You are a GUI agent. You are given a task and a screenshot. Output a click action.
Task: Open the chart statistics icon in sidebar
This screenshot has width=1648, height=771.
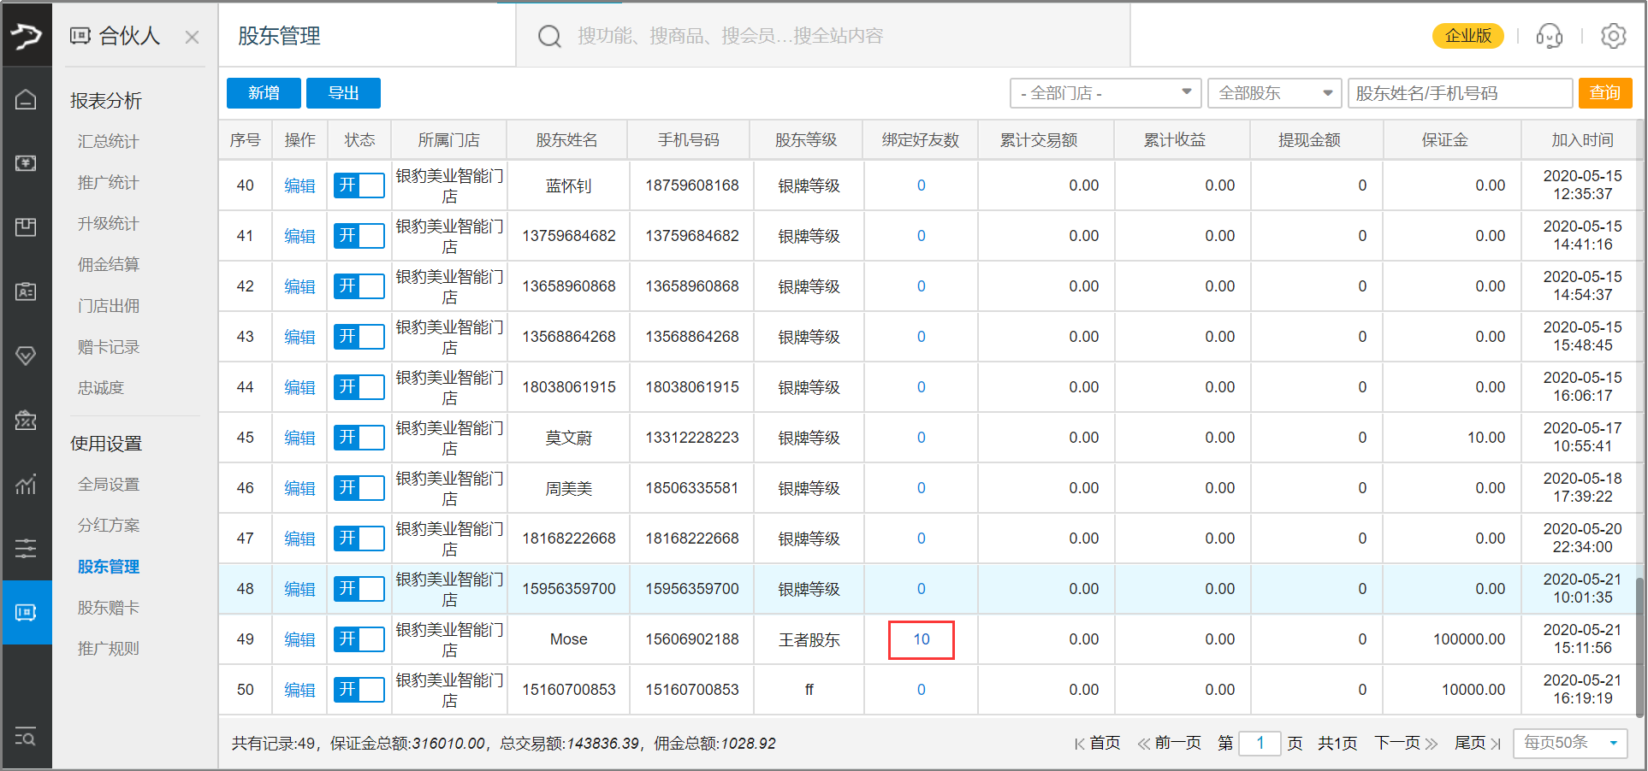[26, 484]
